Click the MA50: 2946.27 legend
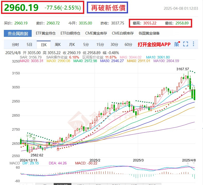Screen dimensions: 203x185 point(112,61)
